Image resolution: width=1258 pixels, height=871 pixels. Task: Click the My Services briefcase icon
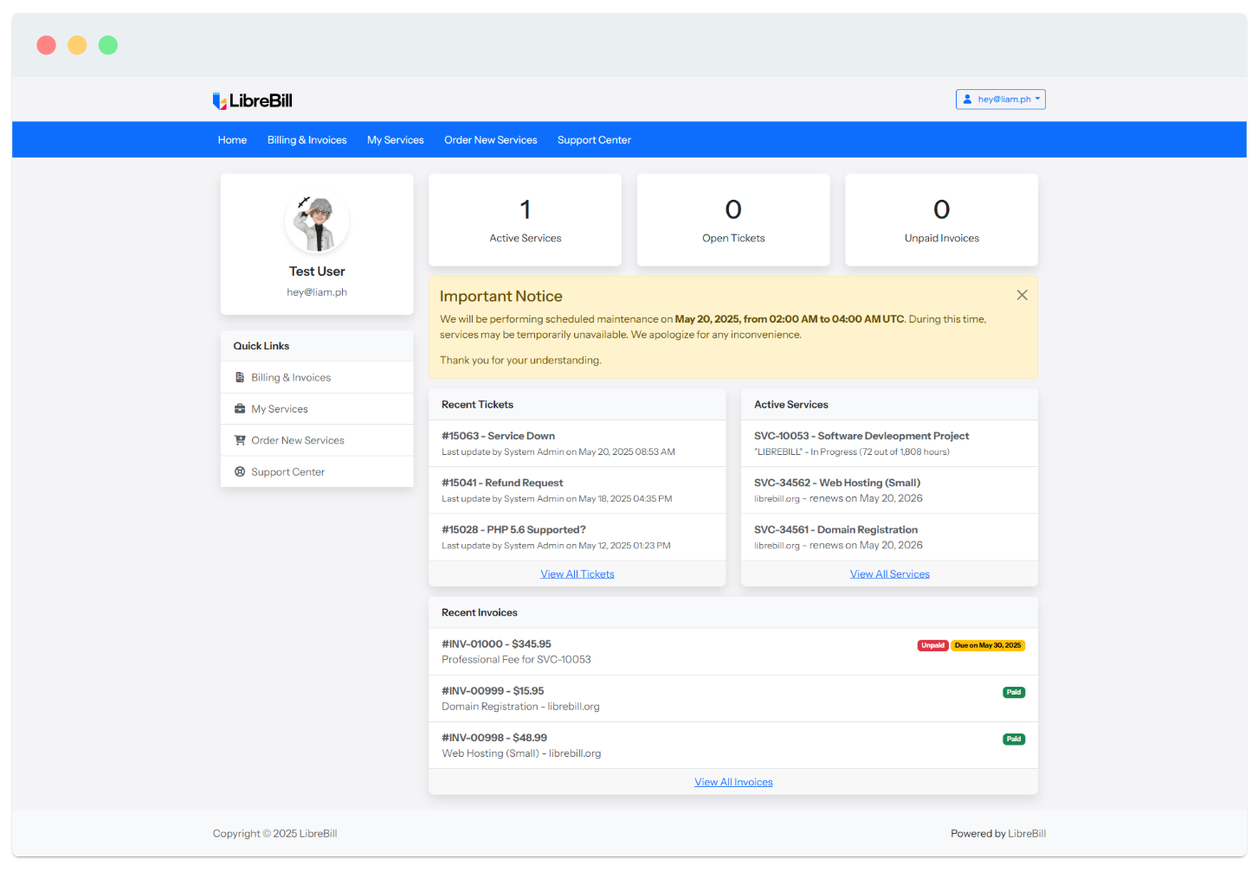coord(240,409)
